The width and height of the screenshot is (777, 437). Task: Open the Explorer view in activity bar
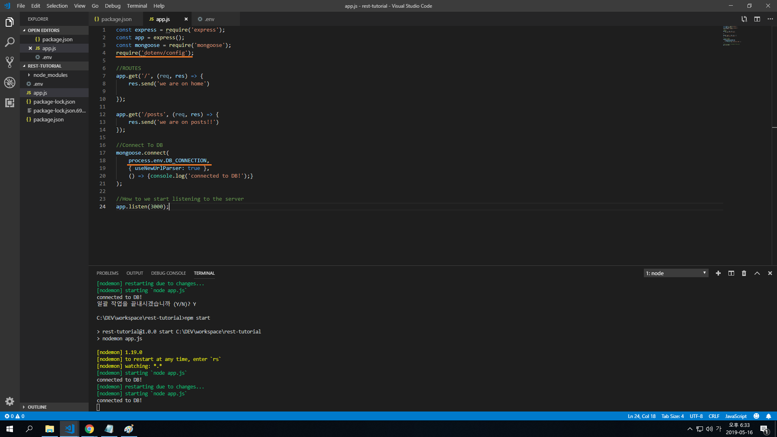pos(10,22)
